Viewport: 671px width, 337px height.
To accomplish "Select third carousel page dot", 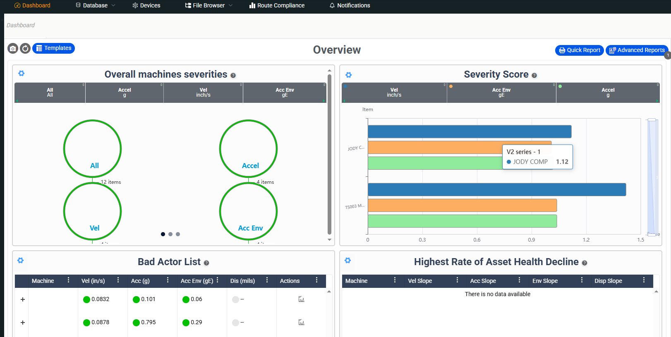I will point(178,234).
